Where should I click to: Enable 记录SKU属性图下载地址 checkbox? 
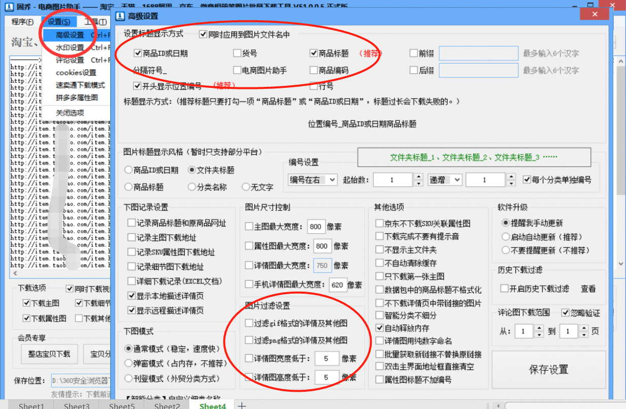[x=171, y=252]
